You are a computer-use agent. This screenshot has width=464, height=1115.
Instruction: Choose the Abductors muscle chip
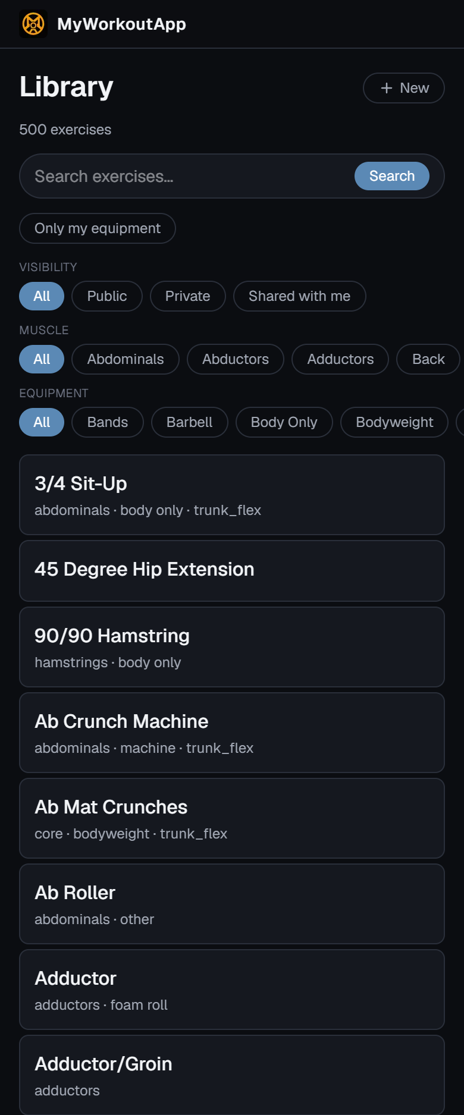(236, 359)
